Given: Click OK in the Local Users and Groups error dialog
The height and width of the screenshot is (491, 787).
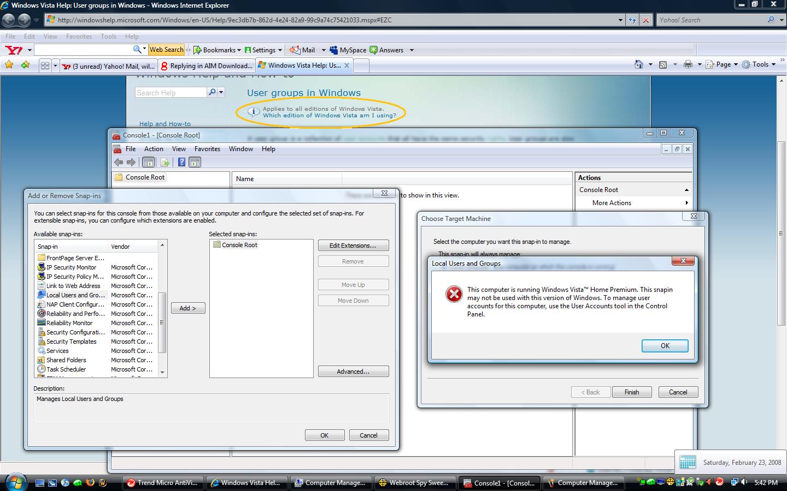Looking at the screenshot, I should tap(665, 345).
